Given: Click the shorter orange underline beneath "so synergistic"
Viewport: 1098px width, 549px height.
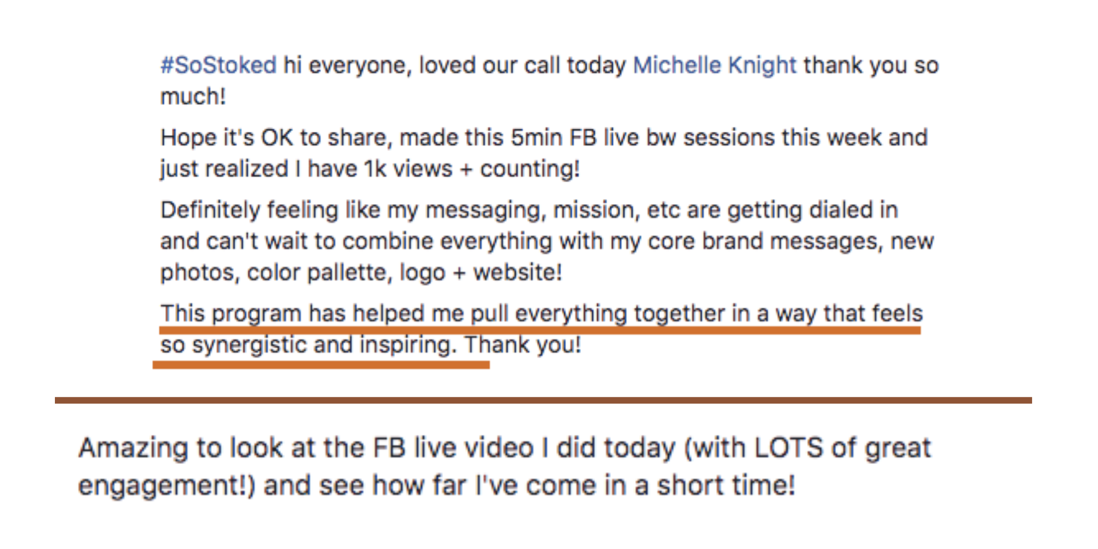Looking at the screenshot, I should [321, 365].
